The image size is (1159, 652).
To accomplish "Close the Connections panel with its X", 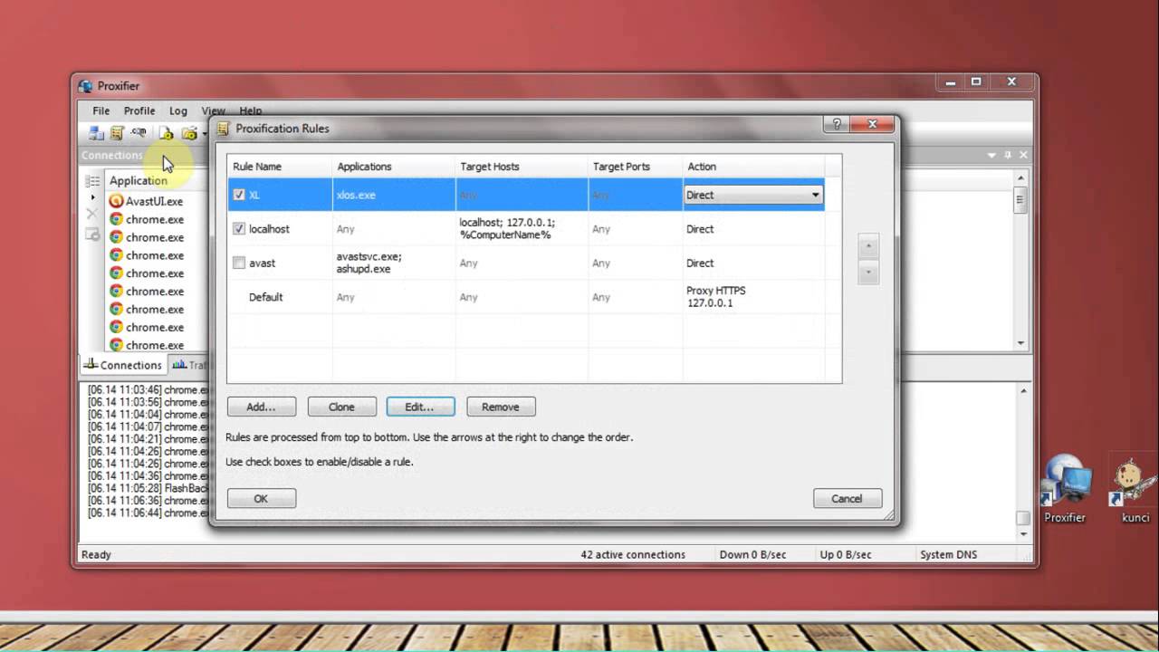I will (x=1023, y=155).
